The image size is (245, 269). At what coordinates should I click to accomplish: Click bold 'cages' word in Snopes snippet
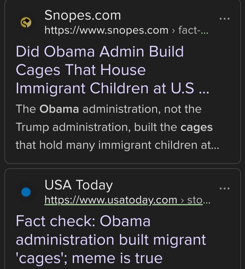pyautogui.click(x=197, y=128)
